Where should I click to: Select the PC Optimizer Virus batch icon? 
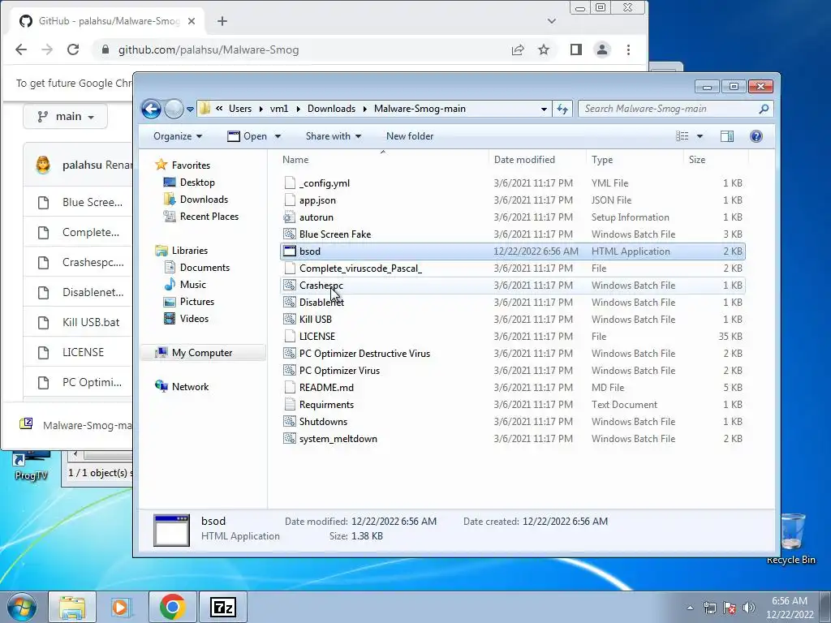click(290, 370)
